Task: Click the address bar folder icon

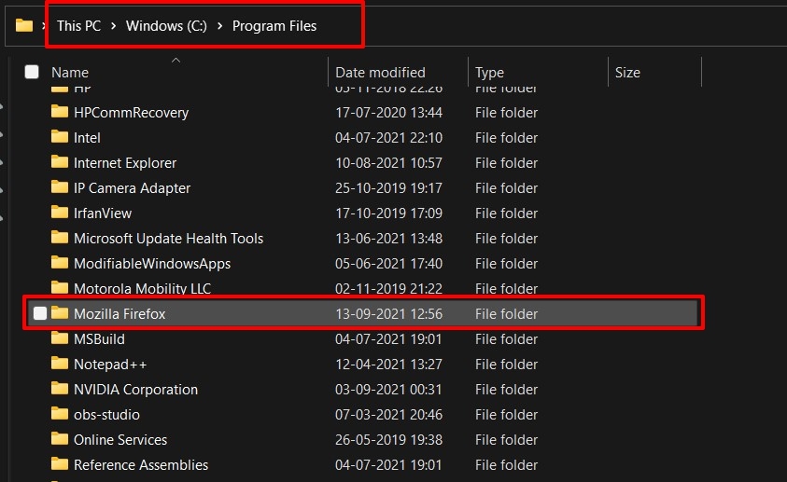Action: click(23, 26)
